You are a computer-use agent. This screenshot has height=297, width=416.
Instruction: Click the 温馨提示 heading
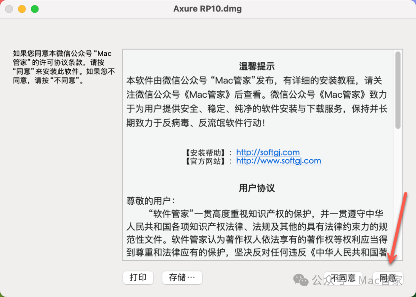[x=257, y=66]
